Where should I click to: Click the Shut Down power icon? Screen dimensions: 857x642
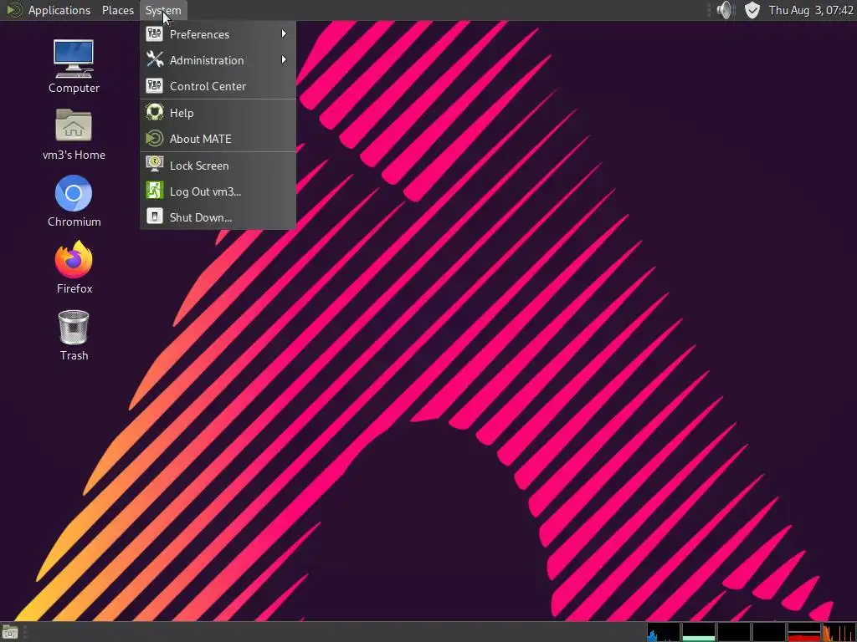pos(155,217)
